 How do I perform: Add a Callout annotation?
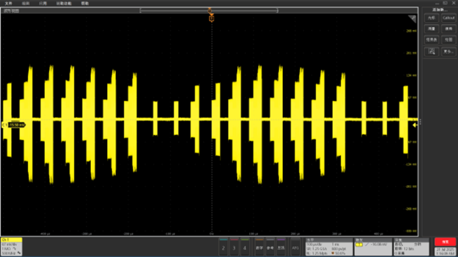click(x=448, y=18)
